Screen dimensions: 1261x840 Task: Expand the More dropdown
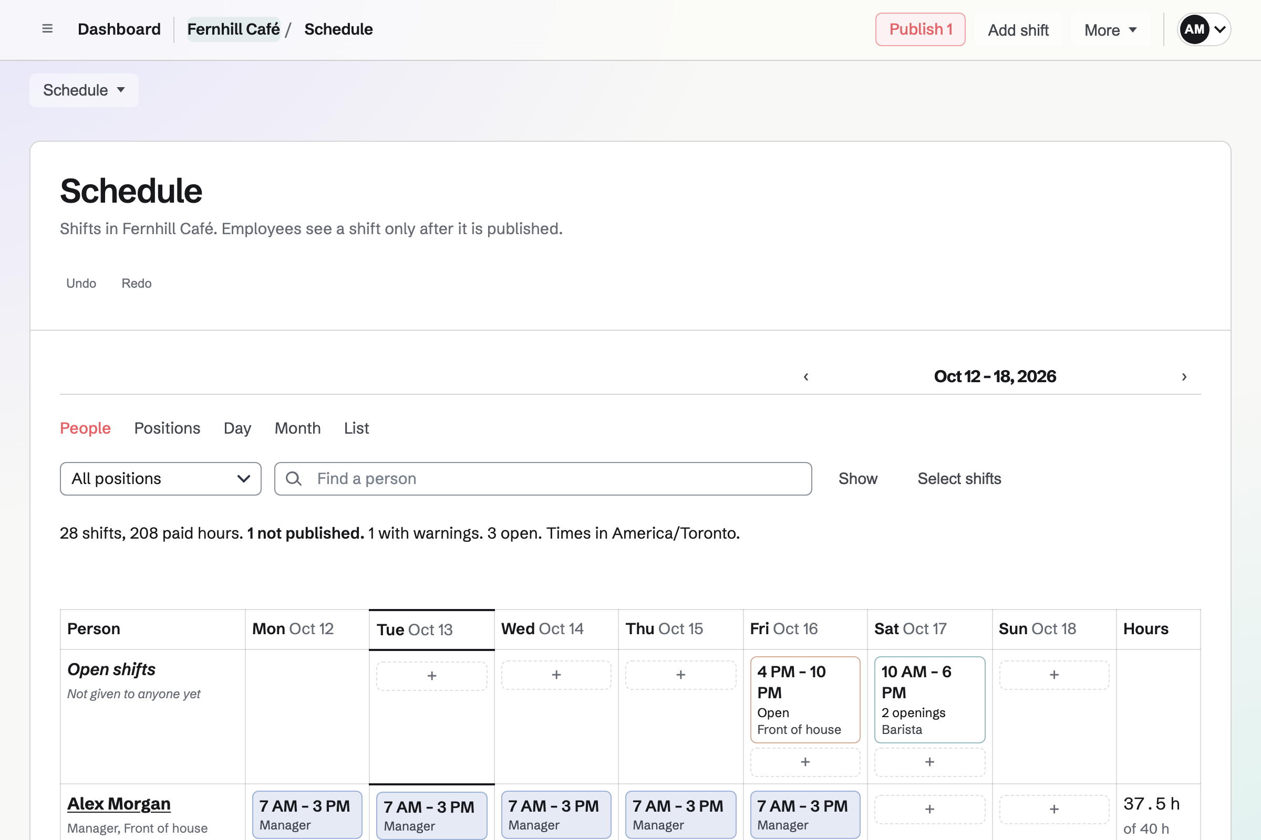pos(1110,29)
